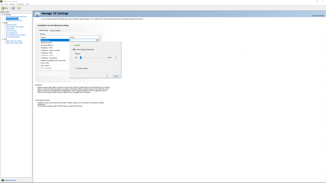
Task: Select the Off radio button
Action: 74,46
